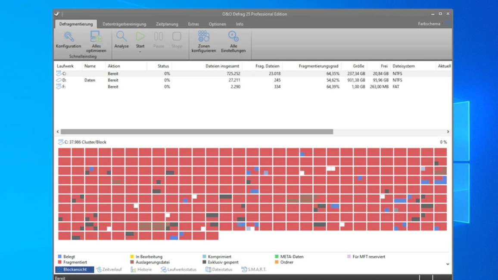Open the Zeitverlauf view tab

click(109, 270)
